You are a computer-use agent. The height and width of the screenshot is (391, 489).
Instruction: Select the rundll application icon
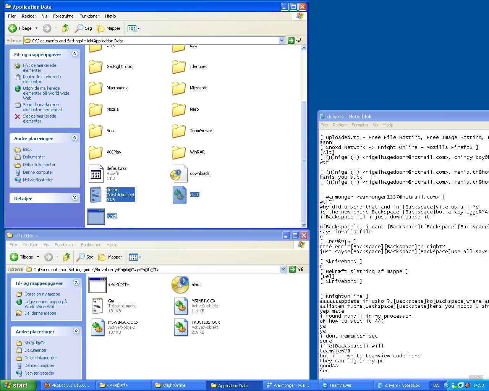96,216
